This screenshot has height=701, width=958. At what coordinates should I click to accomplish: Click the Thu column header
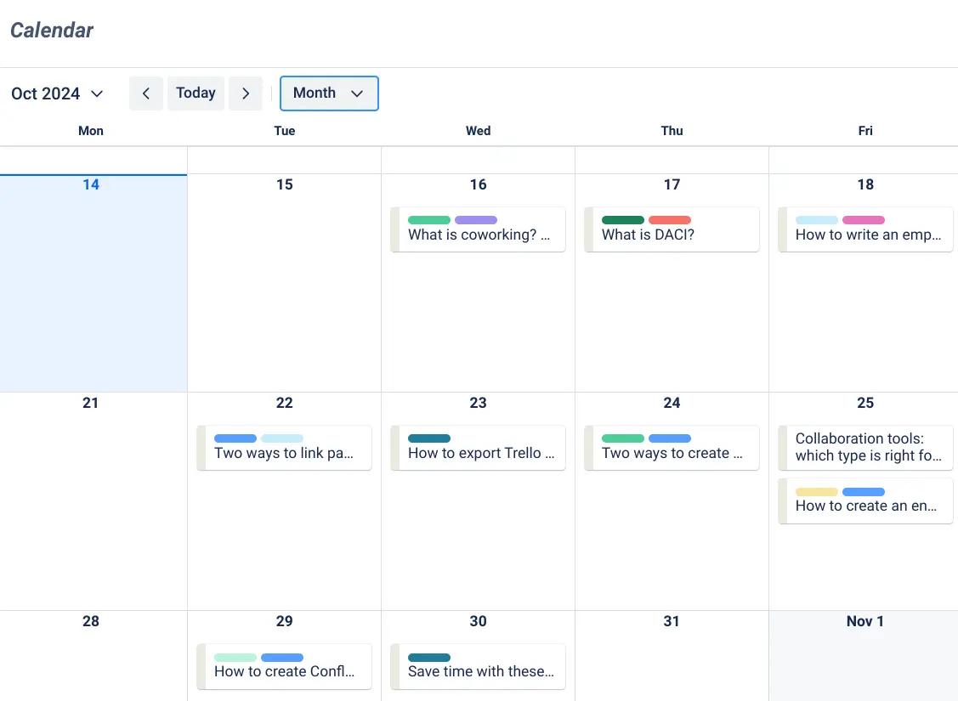coord(672,131)
